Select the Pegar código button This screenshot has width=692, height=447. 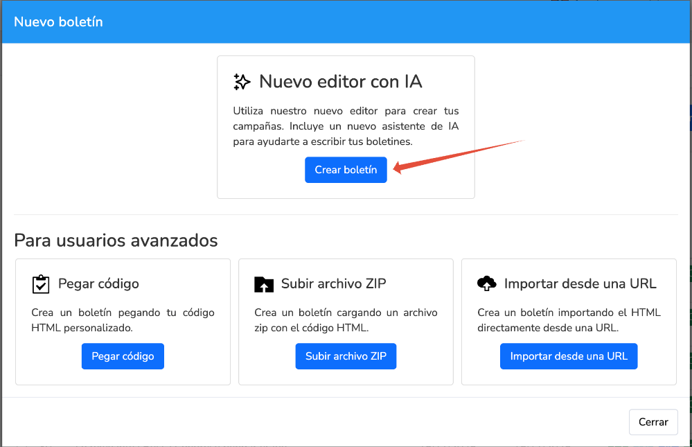123,356
